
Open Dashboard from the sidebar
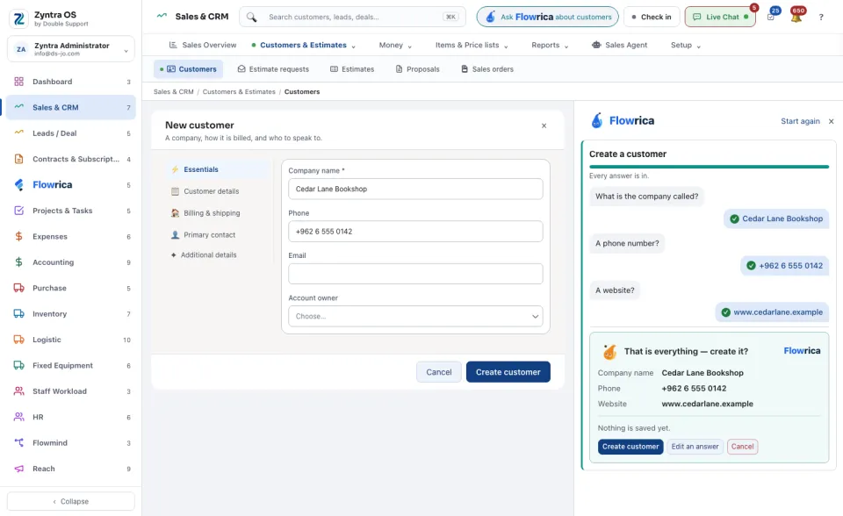click(71, 82)
